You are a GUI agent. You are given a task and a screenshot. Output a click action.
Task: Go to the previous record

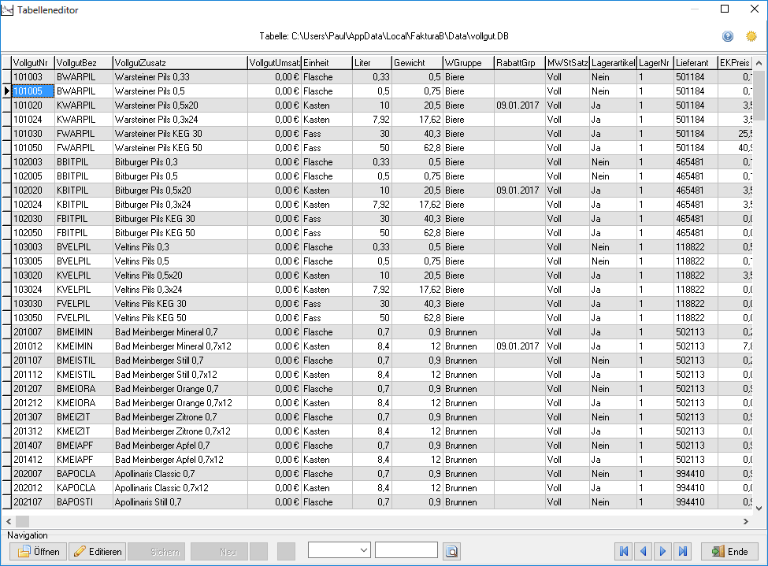643,551
